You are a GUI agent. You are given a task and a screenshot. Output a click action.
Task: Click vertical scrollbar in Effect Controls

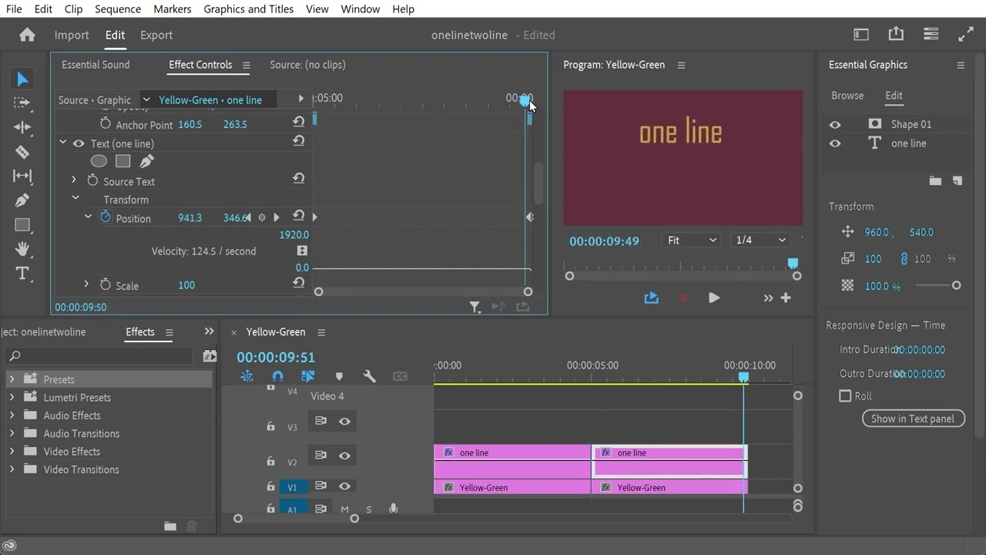538,183
